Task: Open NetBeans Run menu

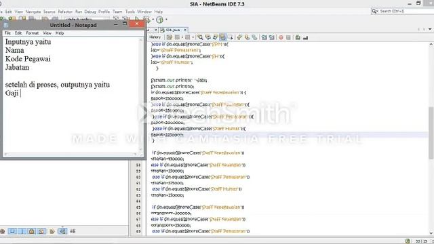Action: coord(79,12)
